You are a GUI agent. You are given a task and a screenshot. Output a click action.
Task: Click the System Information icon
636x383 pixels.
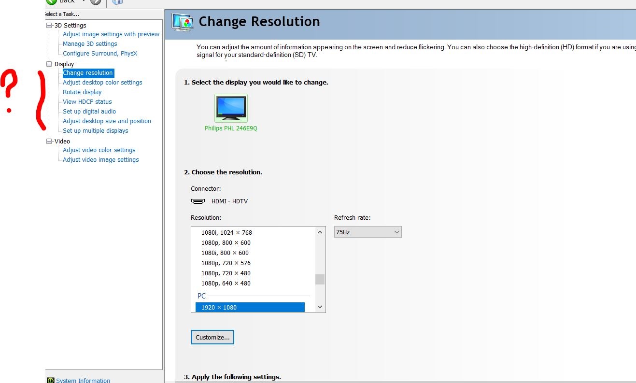click(50, 380)
